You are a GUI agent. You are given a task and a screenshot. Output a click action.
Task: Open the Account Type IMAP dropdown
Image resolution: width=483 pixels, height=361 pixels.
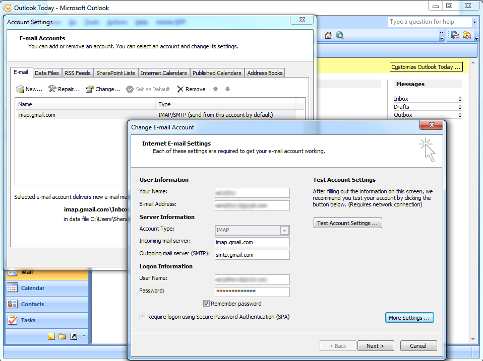284,230
